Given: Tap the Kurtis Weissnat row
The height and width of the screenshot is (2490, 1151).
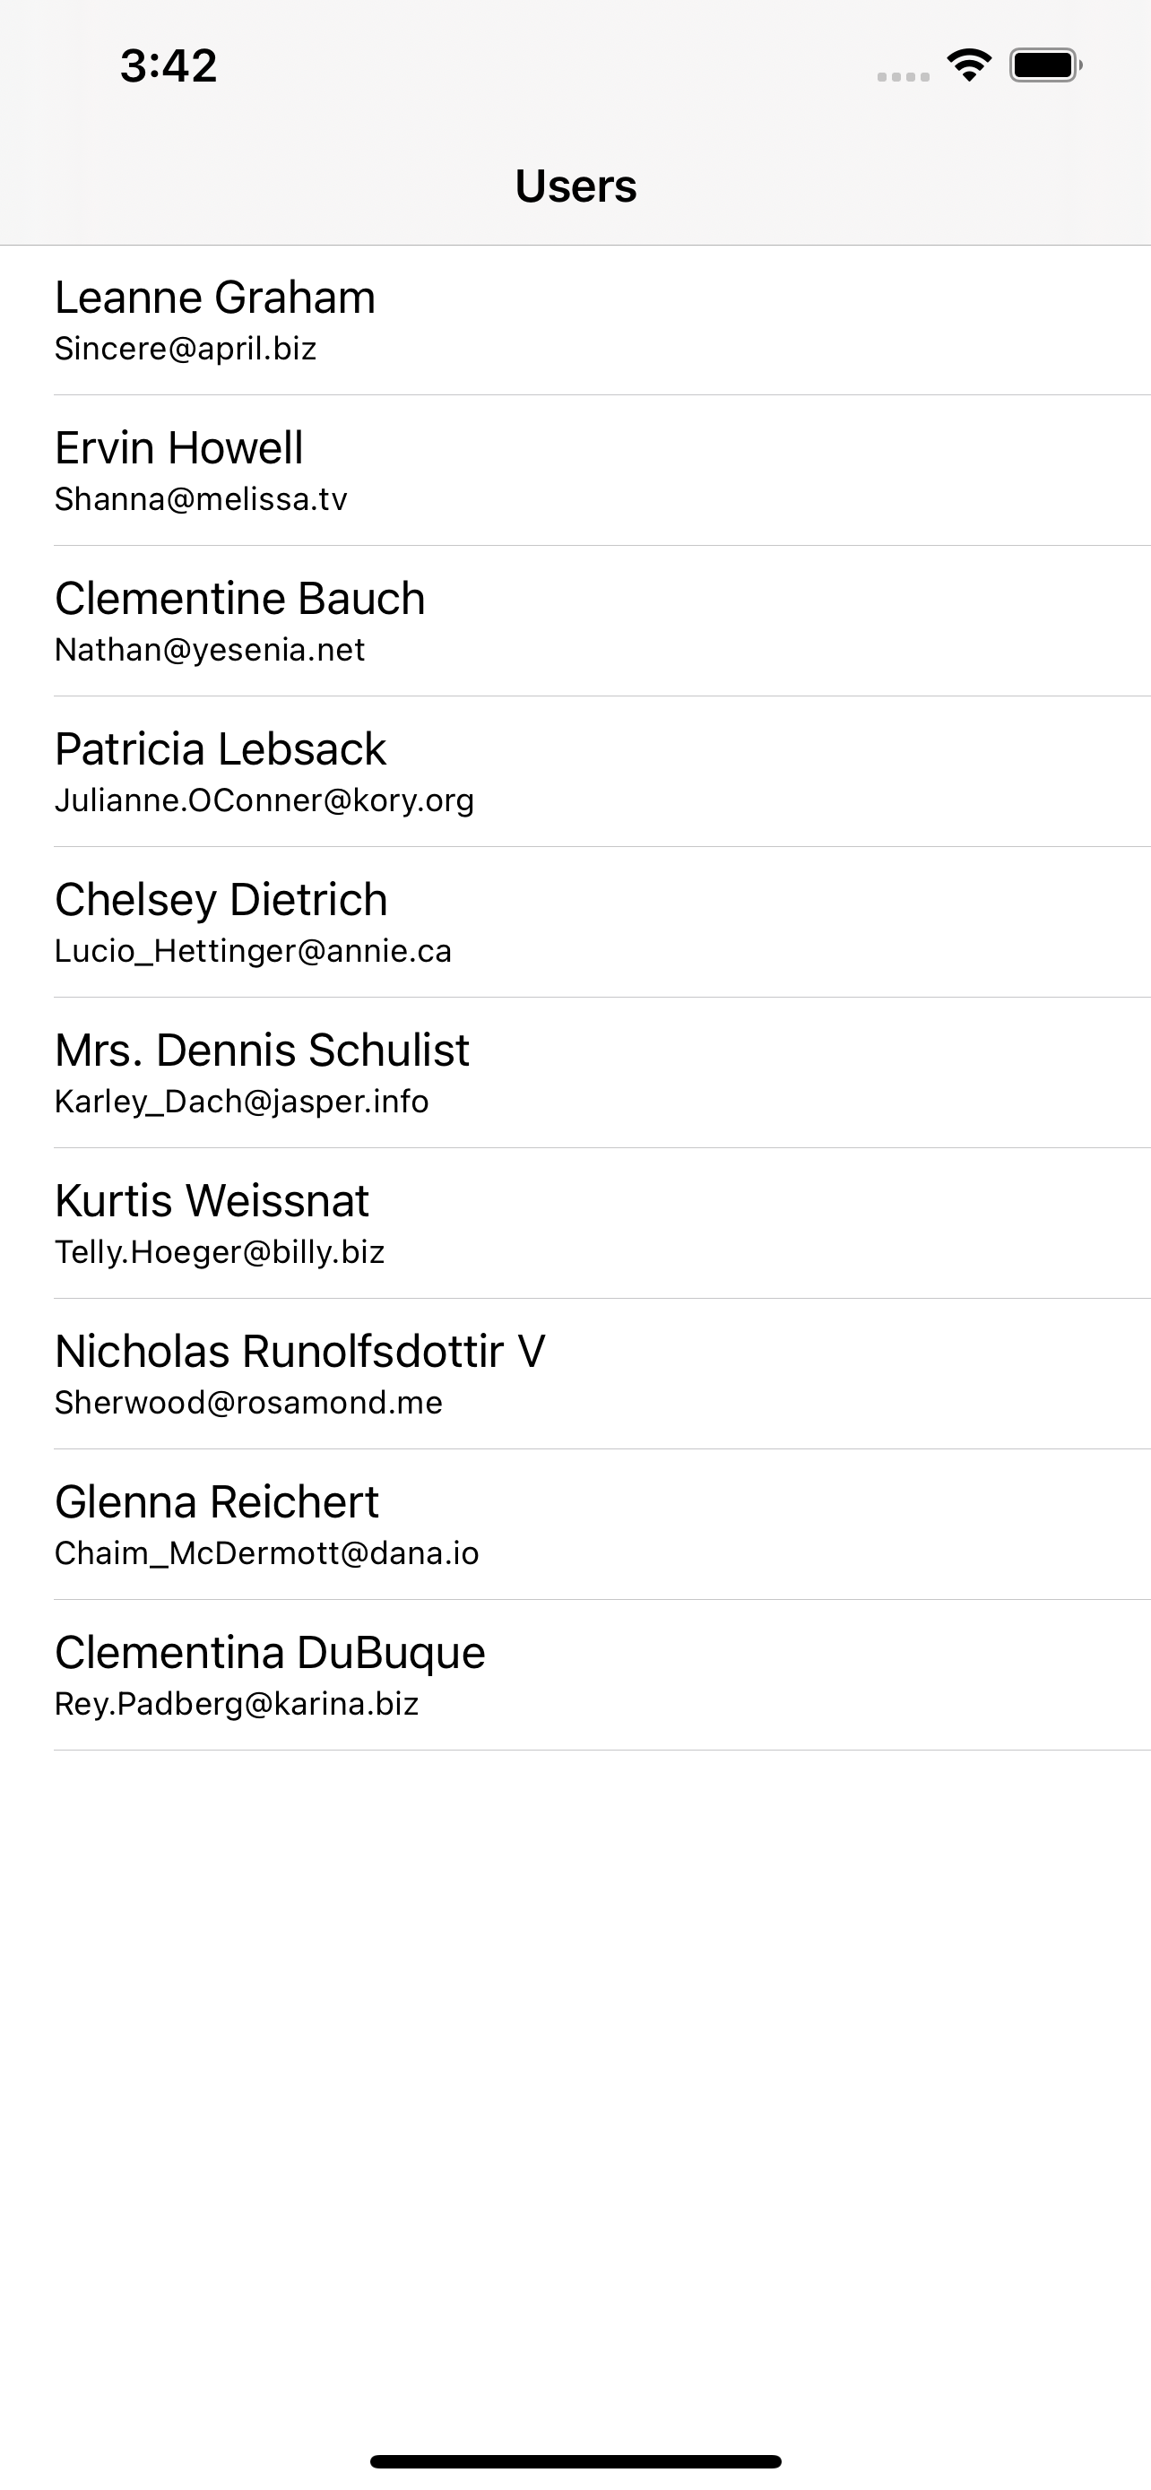Looking at the screenshot, I should [x=576, y=1224].
